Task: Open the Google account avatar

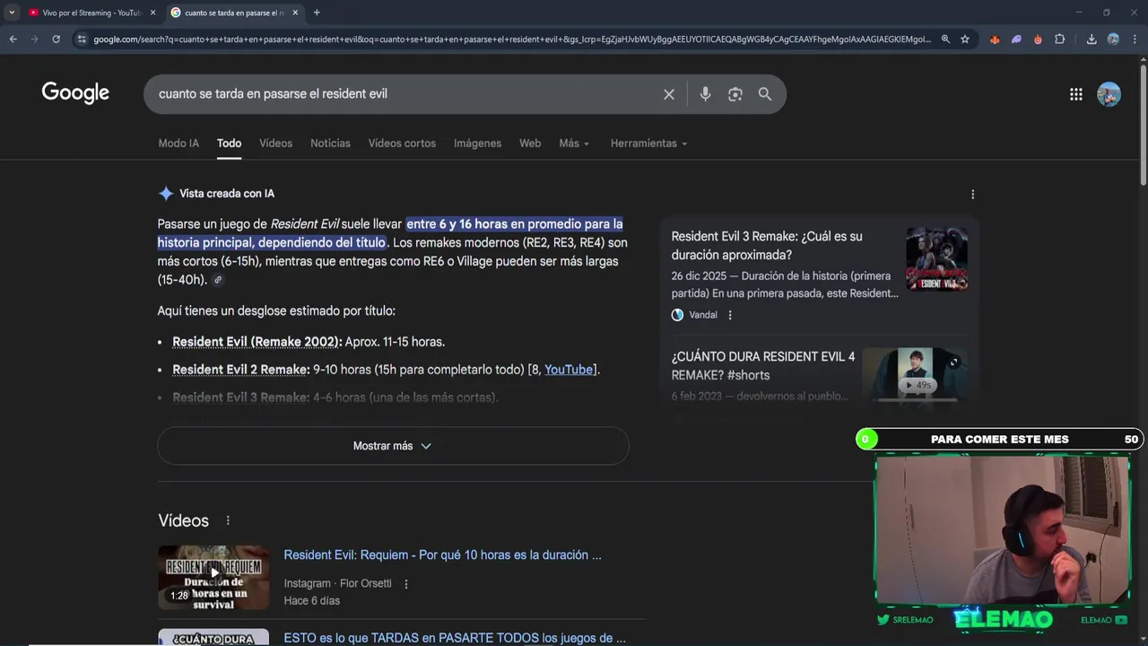Action: pyautogui.click(x=1109, y=94)
